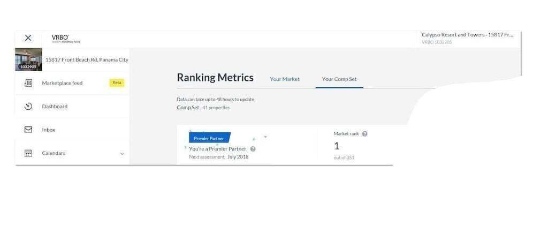Screen dimensions: 548x226
Task: Click the Dashboard gauge icon
Action: (28, 107)
